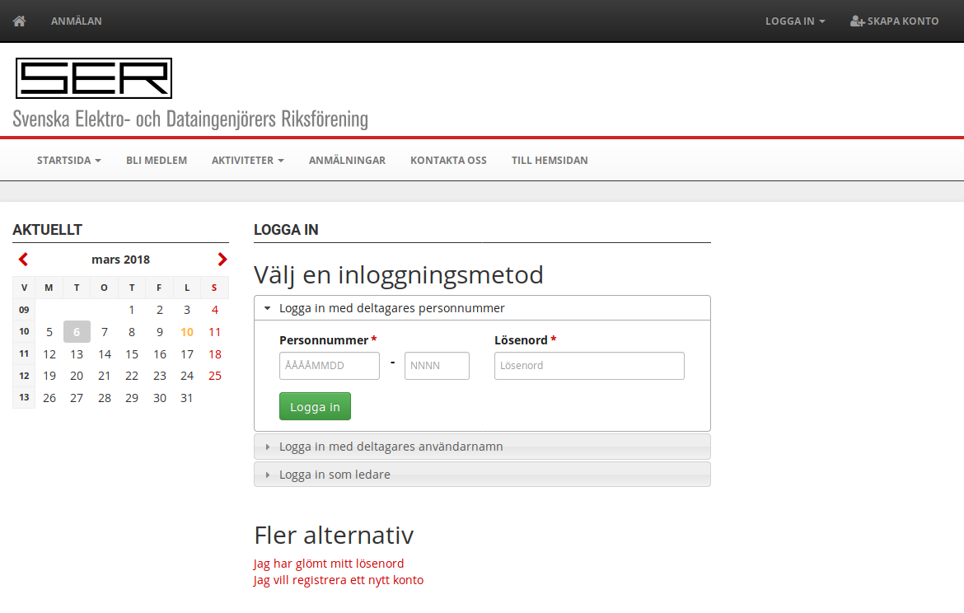
Task: Select date 18 in calendar
Action: tap(214, 354)
